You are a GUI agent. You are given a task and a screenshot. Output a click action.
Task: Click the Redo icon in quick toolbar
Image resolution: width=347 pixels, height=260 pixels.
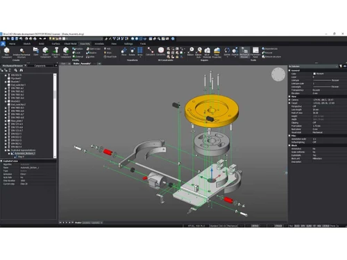click(x=45, y=39)
